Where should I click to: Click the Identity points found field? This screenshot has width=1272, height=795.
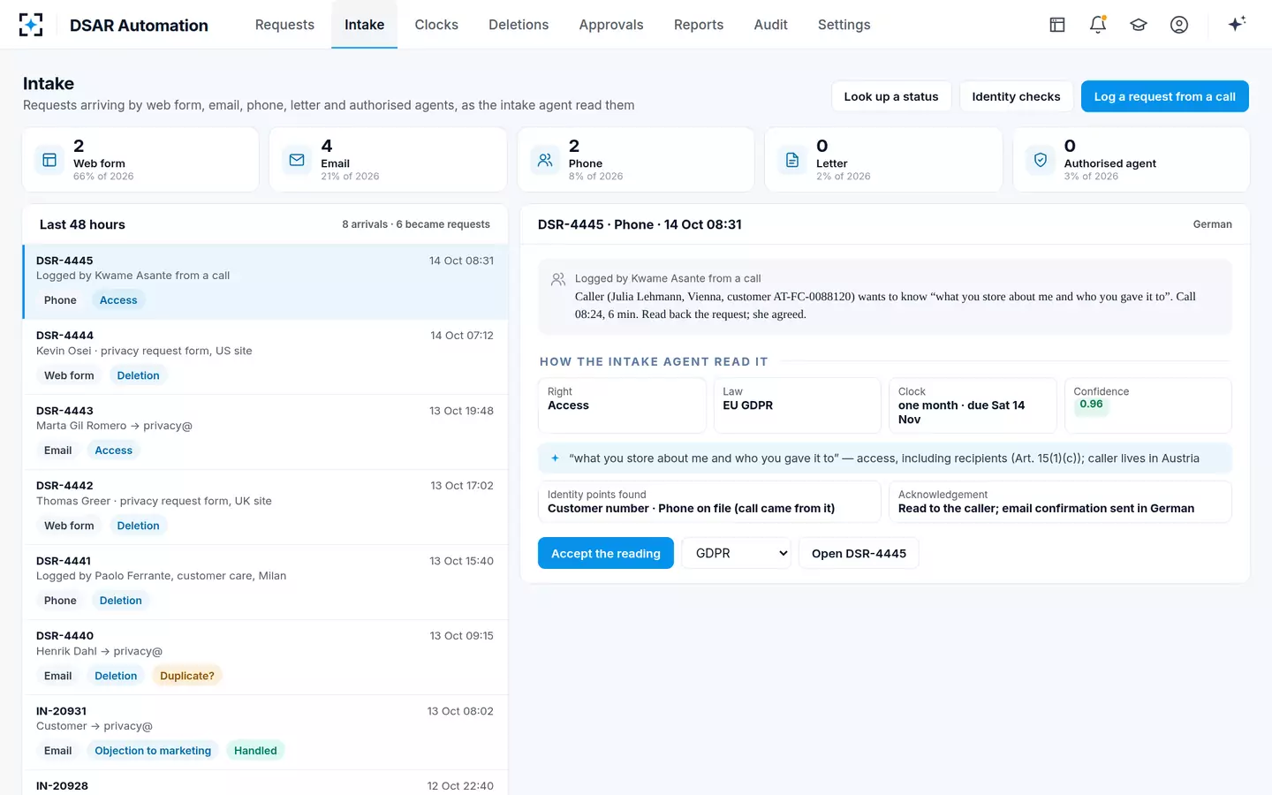(709, 502)
